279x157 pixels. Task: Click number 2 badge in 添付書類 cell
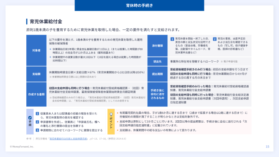click(214, 39)
